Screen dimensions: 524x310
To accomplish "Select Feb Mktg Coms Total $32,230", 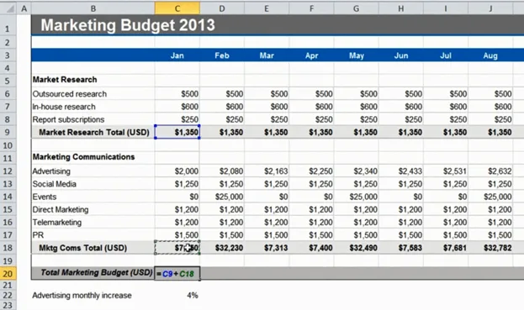I will click(x=222, y=248).
